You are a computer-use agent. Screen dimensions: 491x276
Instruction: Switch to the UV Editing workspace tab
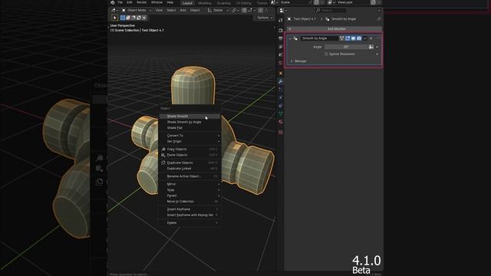coord(244,3)
